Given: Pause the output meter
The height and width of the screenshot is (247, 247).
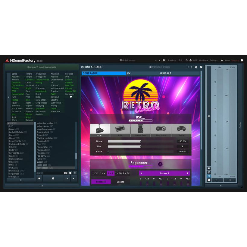Looking at the screenshot, I should 209,168.
